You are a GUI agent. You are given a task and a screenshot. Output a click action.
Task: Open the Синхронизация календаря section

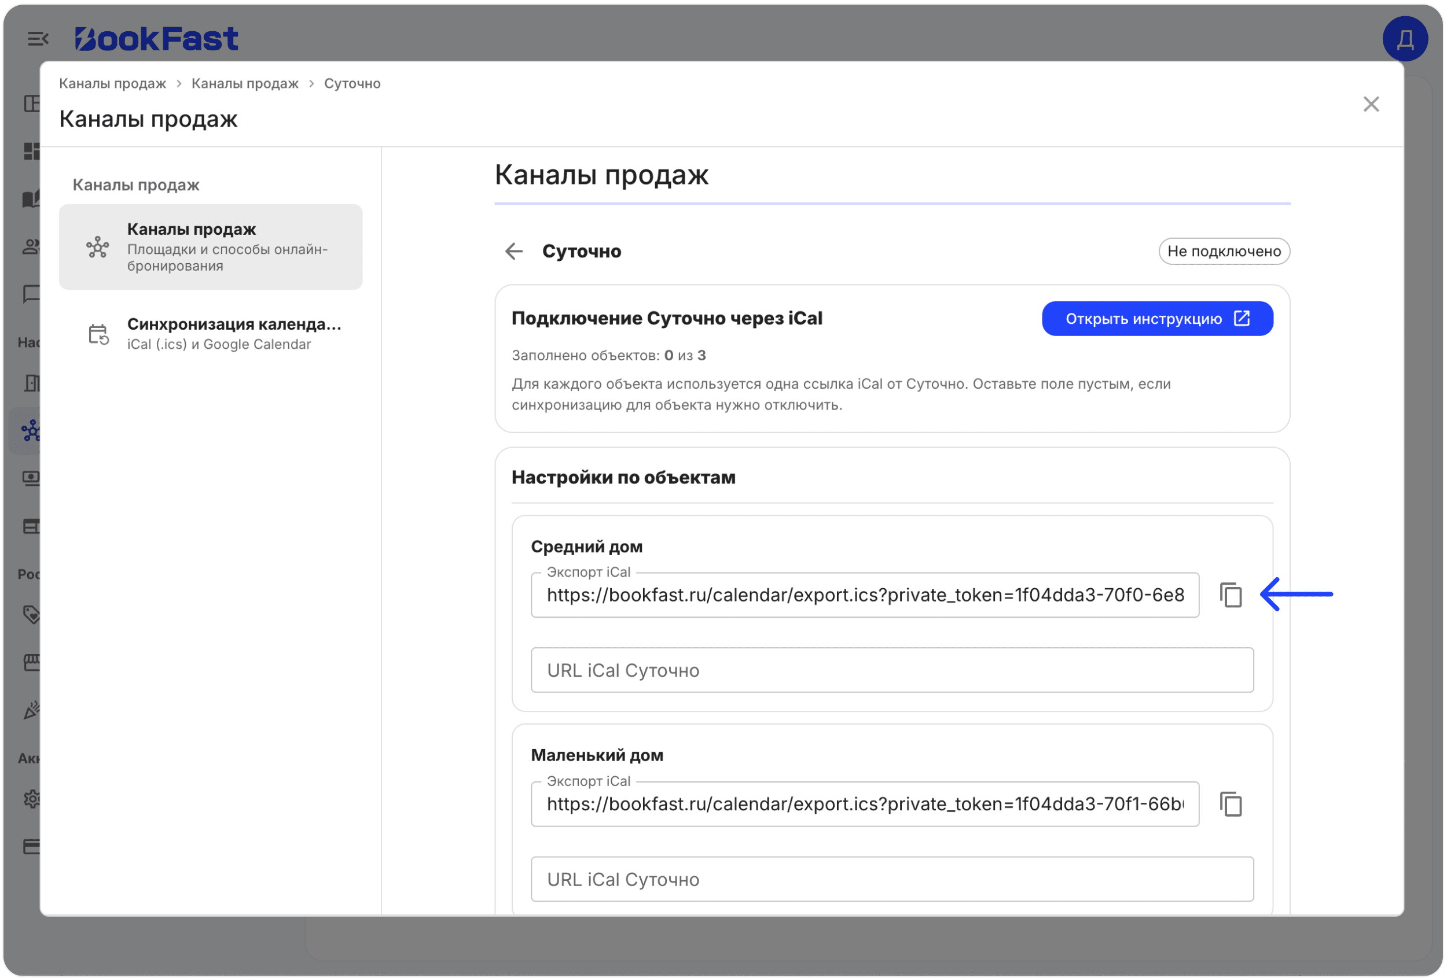click(x=211, y=334)
